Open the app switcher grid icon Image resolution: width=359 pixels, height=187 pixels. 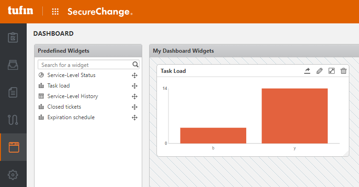tap(55, 12)
